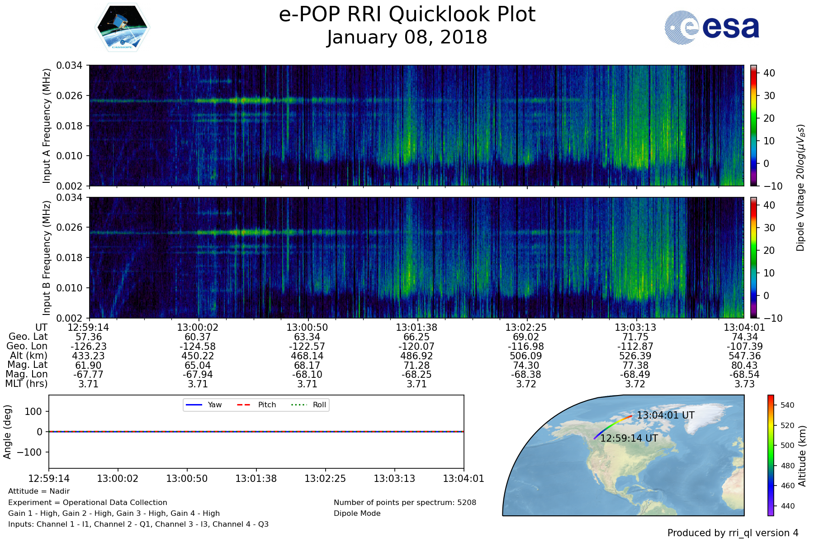Click the Input A Frequency axis label
This screenshot has width=814, height=543.
click(47, 126)
